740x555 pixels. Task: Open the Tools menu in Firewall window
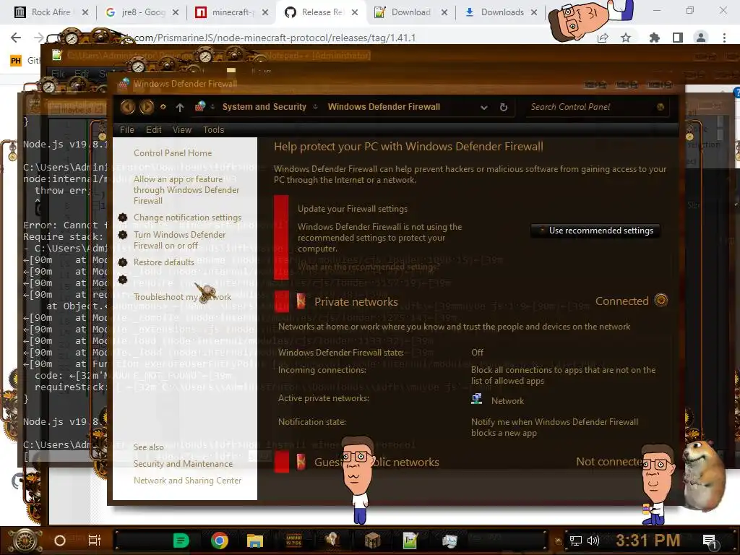[213, 130]
